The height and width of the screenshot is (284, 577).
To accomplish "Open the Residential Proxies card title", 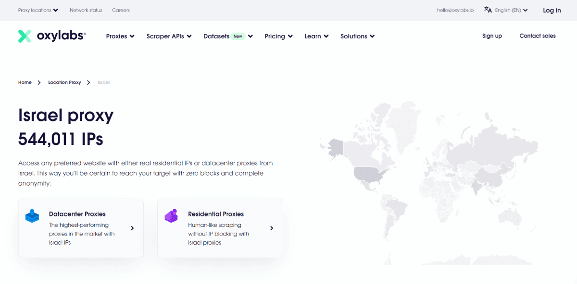I will pyautogui.click(x=216, y=214).
